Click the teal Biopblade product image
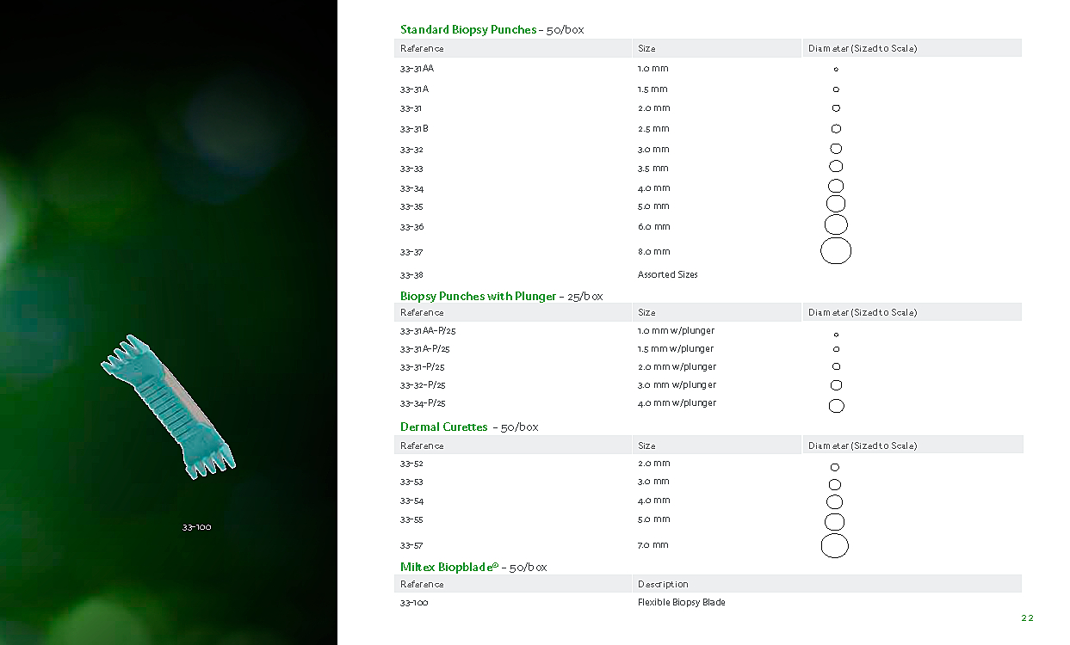The width and height of the screenshot is (1070, 645). [169, 406]
